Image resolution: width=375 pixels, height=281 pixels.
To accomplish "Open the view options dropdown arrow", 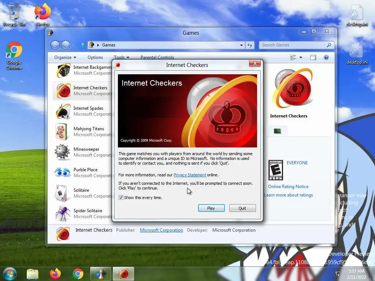I will tap(301, 57).
